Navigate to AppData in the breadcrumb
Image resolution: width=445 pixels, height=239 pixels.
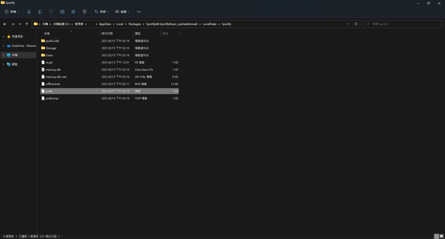[x=105, y=24]
